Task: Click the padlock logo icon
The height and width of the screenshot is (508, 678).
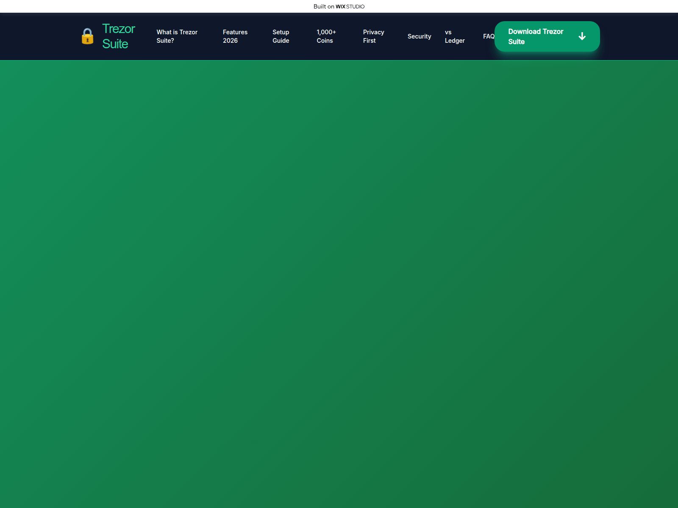Action: (x=87, y=36)
